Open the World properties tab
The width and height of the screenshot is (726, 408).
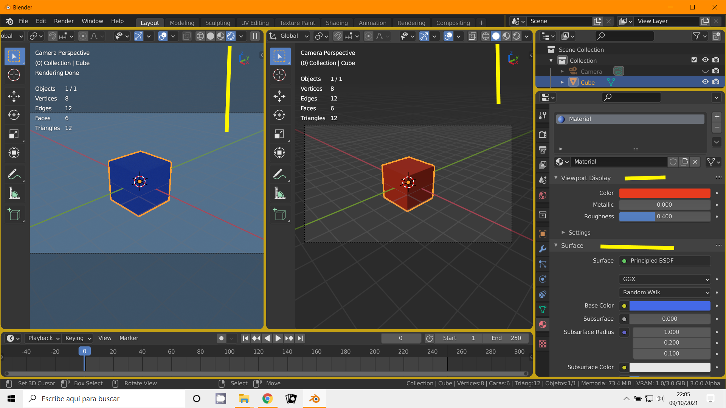(543, 195)
